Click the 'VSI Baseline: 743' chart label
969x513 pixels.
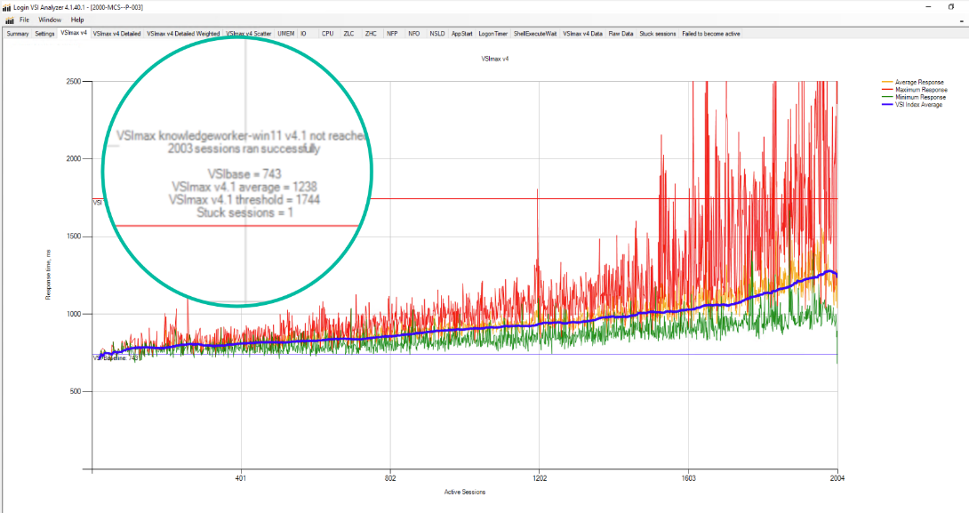116,358
